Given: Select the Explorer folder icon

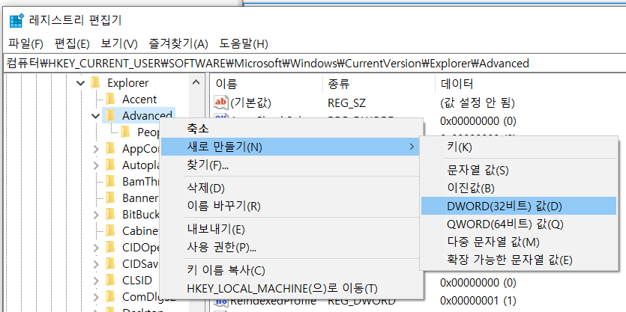Looking at the screenshot, I should [x=95, y=83].
